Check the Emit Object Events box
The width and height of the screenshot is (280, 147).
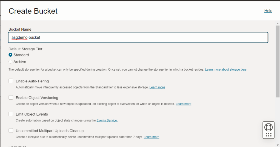click(x=11, y=114)
